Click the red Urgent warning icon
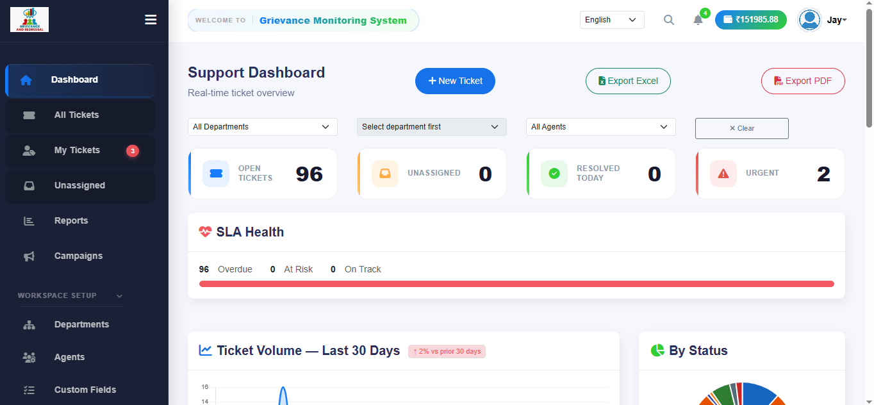This screenshot has width=874, height=405. pos(723,174)
